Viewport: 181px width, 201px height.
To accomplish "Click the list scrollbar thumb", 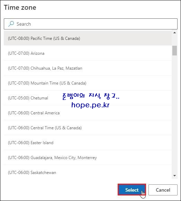I will 174,51.
